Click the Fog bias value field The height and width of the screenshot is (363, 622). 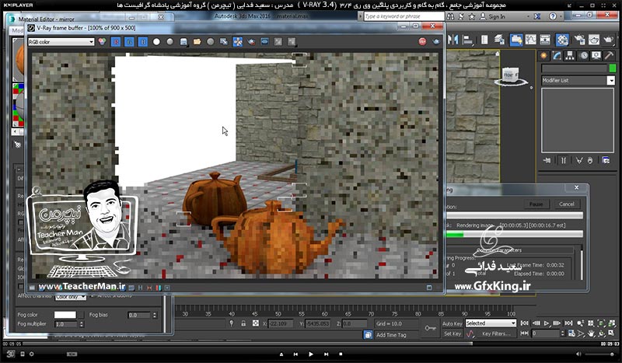tap(140, 315)
